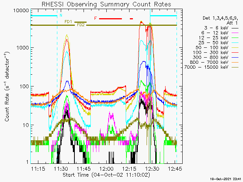Click the 1 y-axis tick label
The height and width of the screenshot is (182, 243).
27,162
